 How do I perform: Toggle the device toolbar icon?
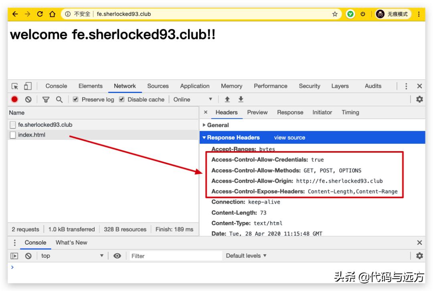(28, 86)
